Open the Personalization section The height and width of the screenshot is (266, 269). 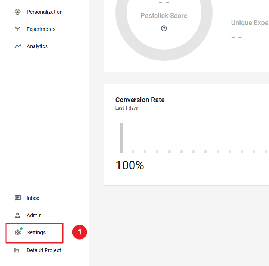point(44,12)
